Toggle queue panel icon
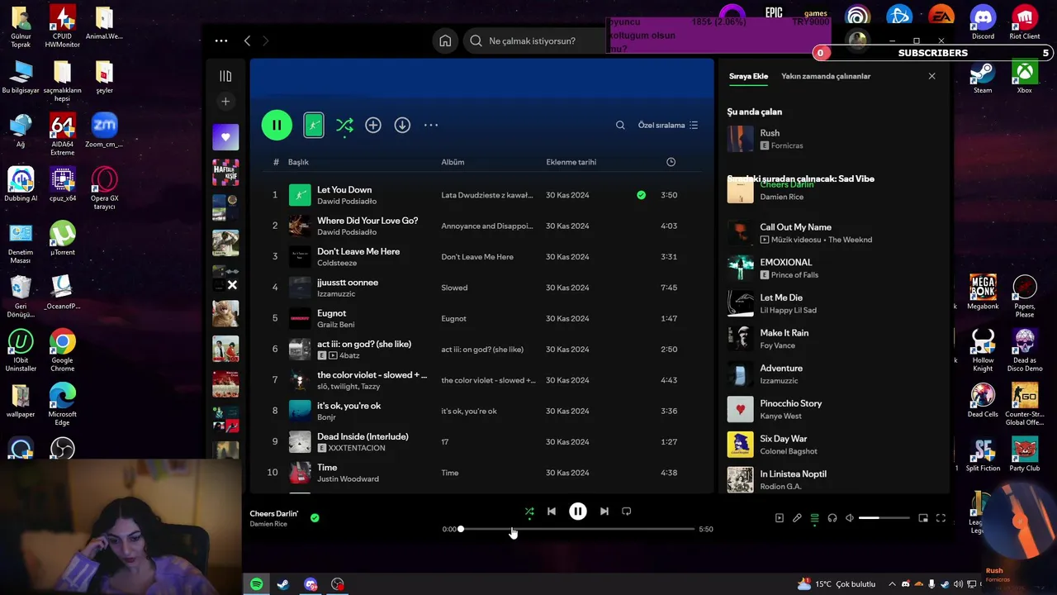 (814, 518)
